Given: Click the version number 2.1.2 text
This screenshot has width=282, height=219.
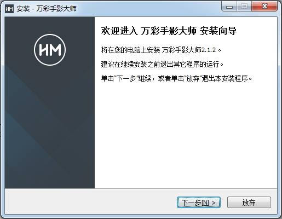Looking at the screenshot, I should click(209, 50).
